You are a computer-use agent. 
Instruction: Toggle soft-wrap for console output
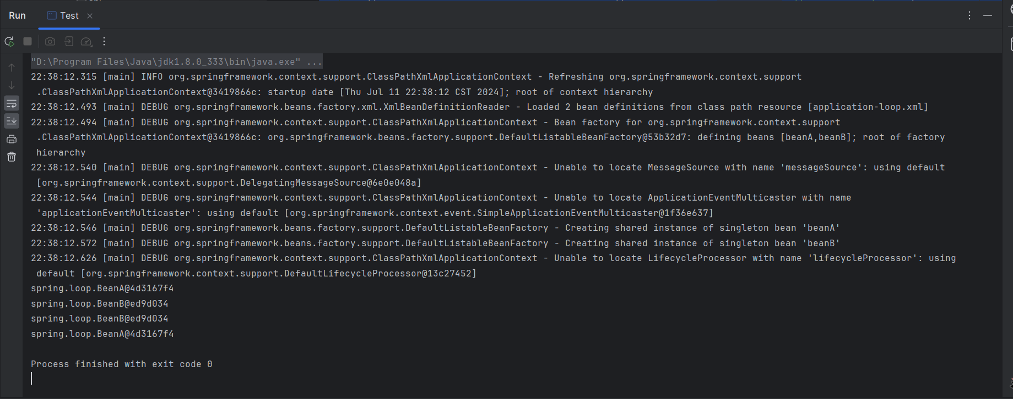[x=12, y=103]
